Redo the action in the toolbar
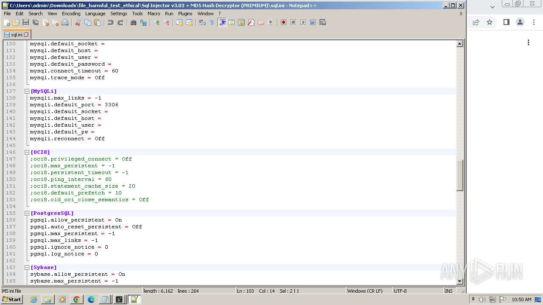 point(120,22)
